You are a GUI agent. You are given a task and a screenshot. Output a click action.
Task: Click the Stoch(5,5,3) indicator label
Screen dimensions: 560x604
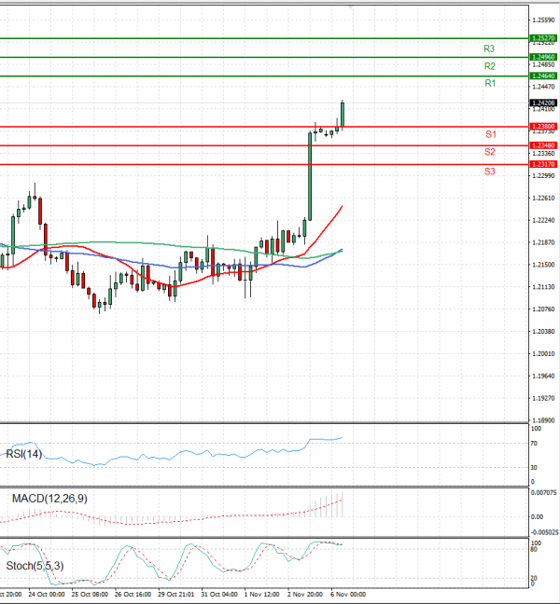pyautogui.click(x=35, y=566)
